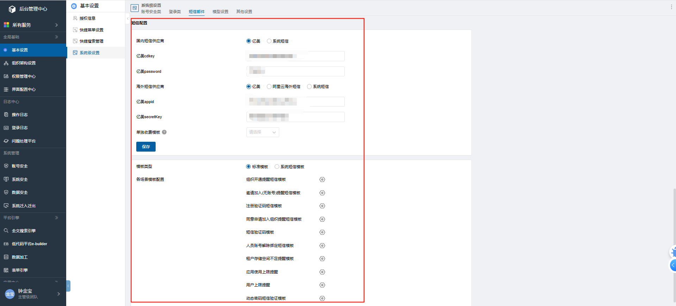Open settings for 短信验证码模板
This screenshot has width=676, height=306.
[322, 232]
